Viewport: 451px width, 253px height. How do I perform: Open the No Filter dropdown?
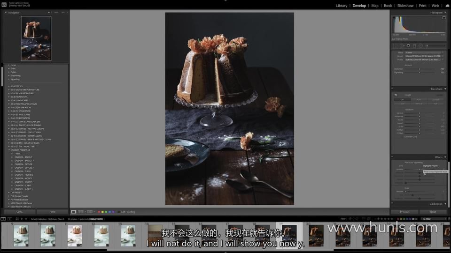pos(432,219)
